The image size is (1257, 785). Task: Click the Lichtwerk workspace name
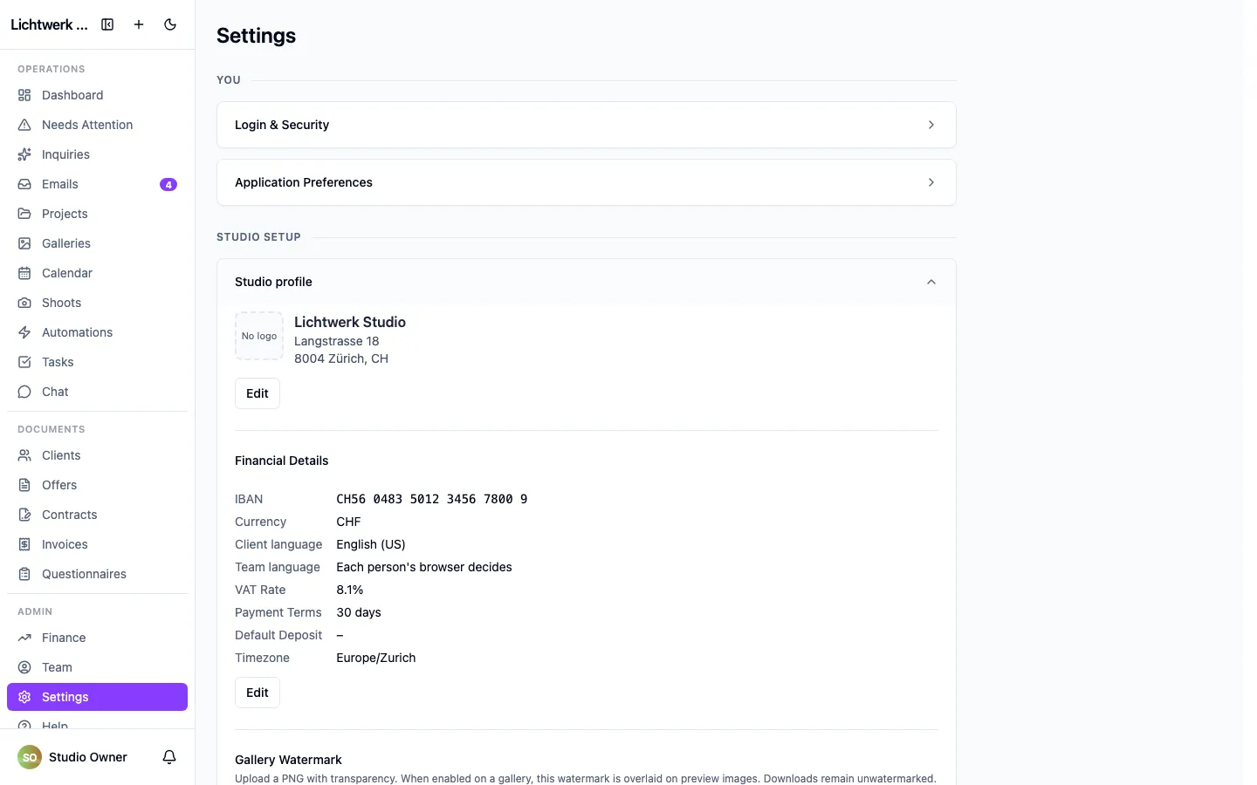pyautogui.click(x=49, y=24)
